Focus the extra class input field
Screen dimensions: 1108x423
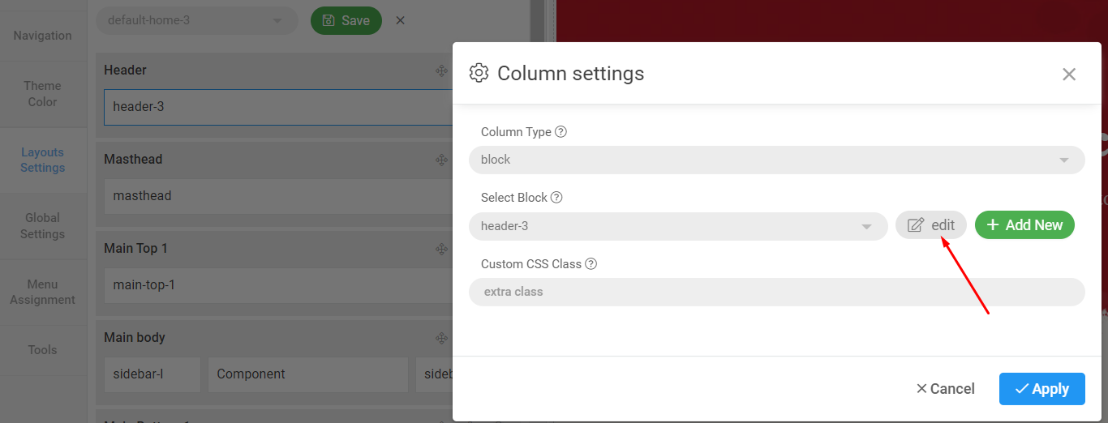(776, 292)
